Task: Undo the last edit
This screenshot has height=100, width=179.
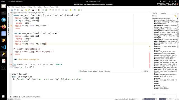Action: [26, 10]
